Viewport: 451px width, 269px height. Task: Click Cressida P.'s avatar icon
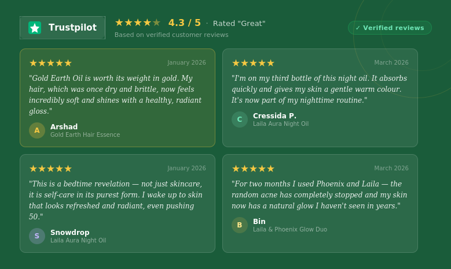click(x=240, y=119)
